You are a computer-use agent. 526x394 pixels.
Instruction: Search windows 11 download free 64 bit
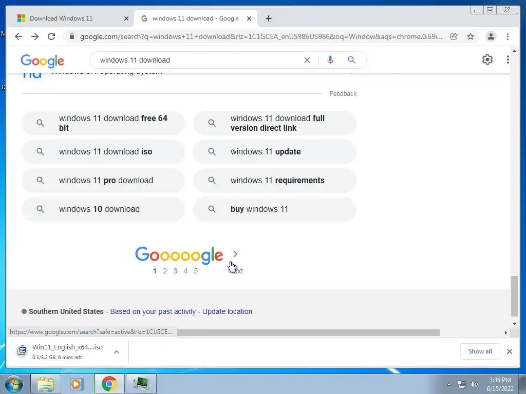click(103, 123)
